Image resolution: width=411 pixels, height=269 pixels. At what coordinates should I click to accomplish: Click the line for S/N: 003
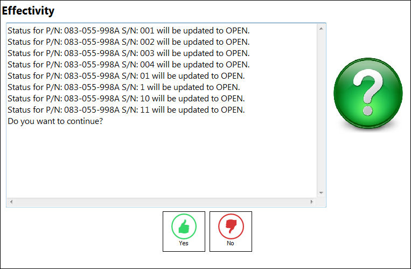[129, 53]
